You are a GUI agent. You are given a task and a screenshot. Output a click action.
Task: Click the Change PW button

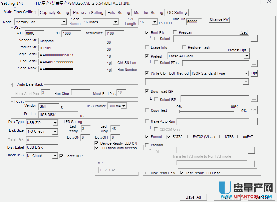pos(219,20)
